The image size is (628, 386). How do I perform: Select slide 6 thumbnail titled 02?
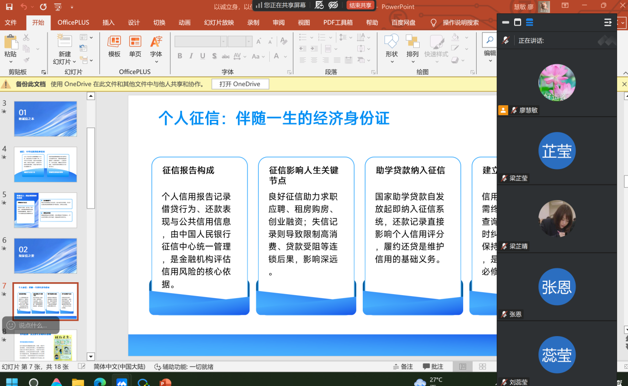[46, 256]
